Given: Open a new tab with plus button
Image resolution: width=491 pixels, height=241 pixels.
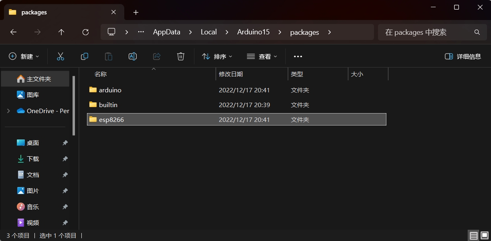Looking at the screenshot, I should click(136, 12).
